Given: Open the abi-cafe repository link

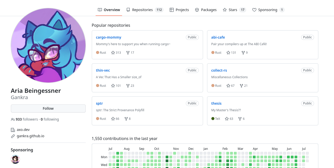Looking at the screenshot, I should 218,37.
